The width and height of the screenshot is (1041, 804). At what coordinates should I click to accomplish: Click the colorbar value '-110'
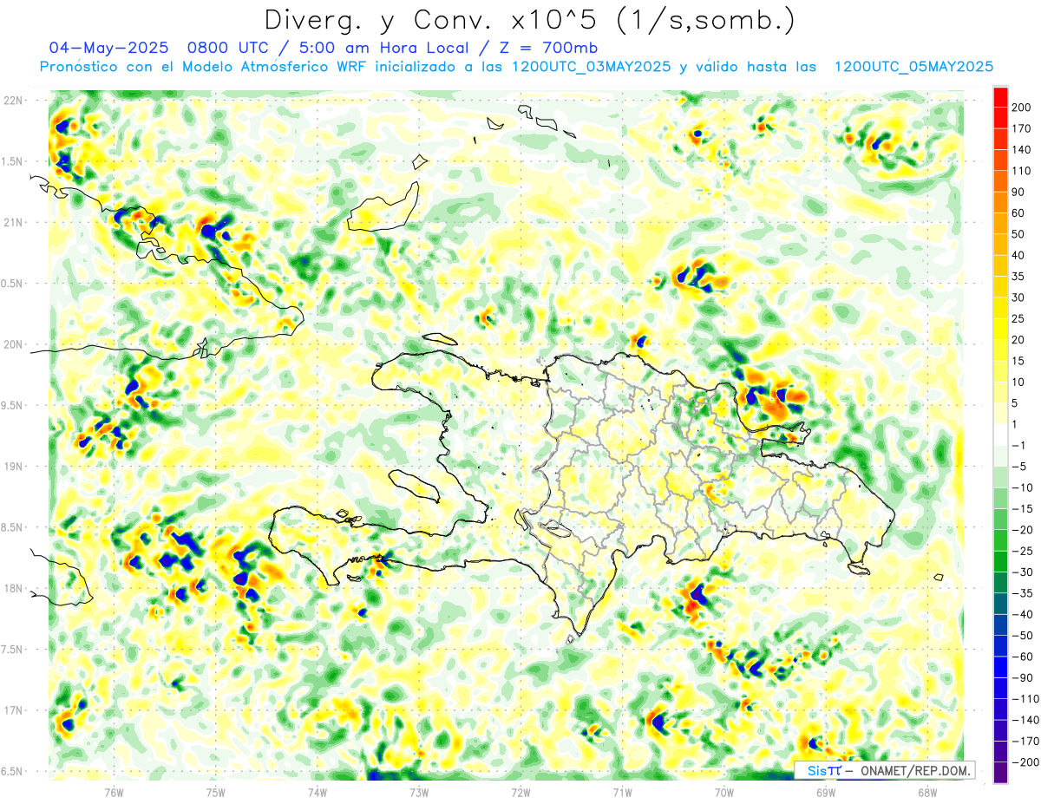[x=1024, y=699]
